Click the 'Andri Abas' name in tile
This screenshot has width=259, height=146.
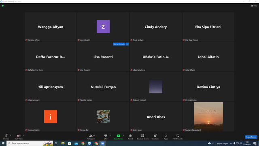155,117
